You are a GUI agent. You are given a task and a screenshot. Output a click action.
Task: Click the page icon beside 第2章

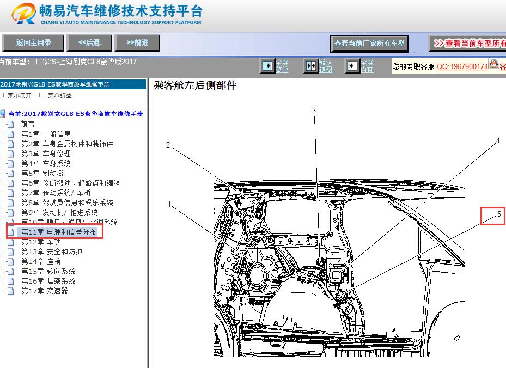(11, 144)
